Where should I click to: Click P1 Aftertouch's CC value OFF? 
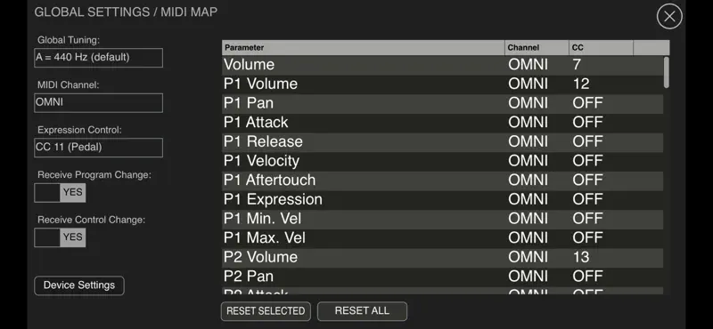(x=587, y=181)
